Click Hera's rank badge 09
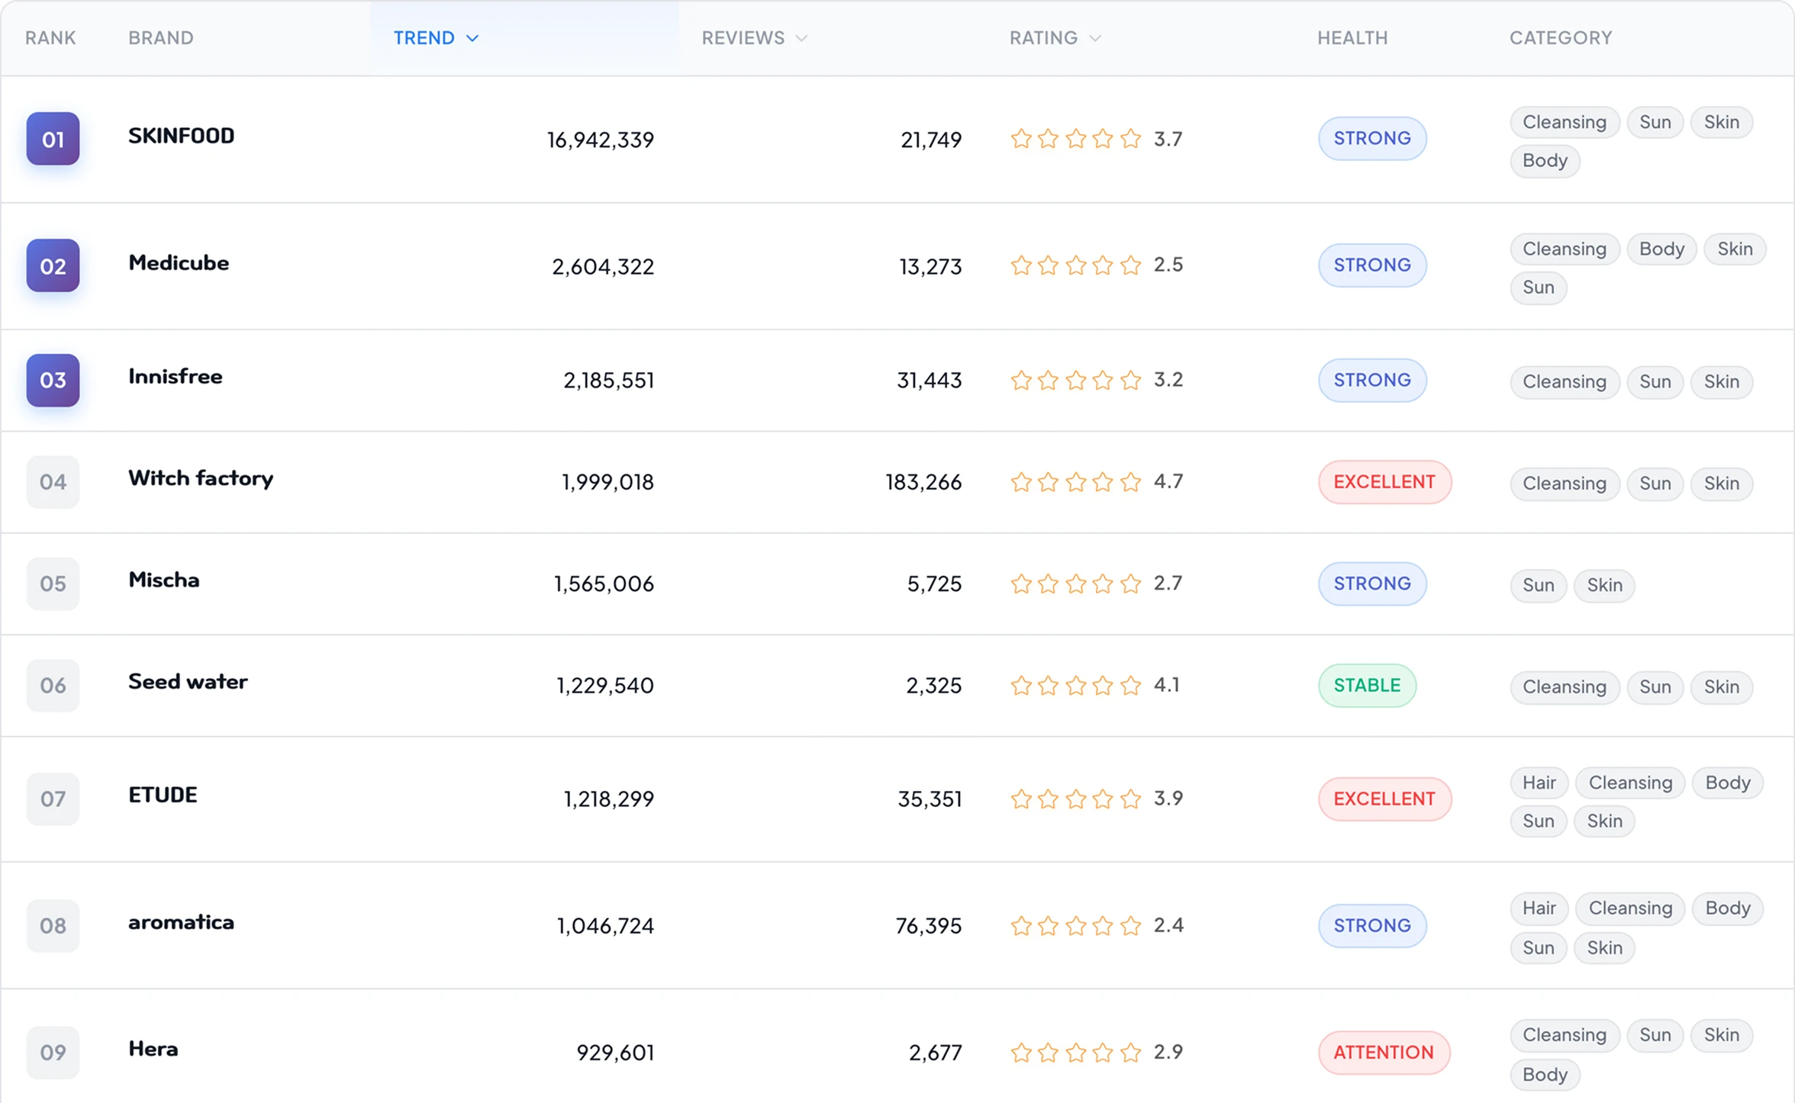 click(x=53, y=1052)
